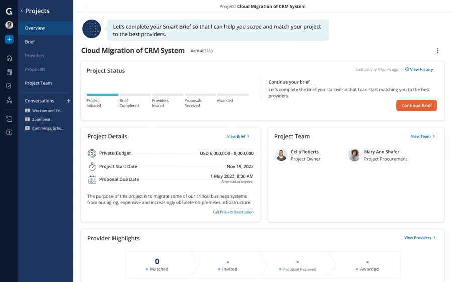The image size is (452, 282).
Task: Go back using the Projects chevron
Action: coord(22,11)
